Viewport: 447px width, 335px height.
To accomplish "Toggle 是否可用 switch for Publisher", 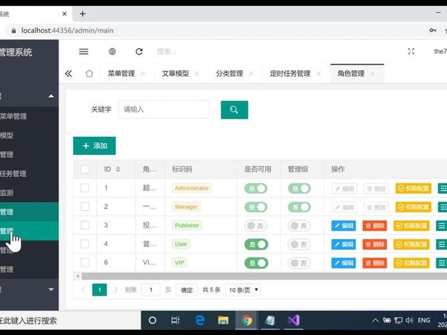I will [x=256, y=226].
